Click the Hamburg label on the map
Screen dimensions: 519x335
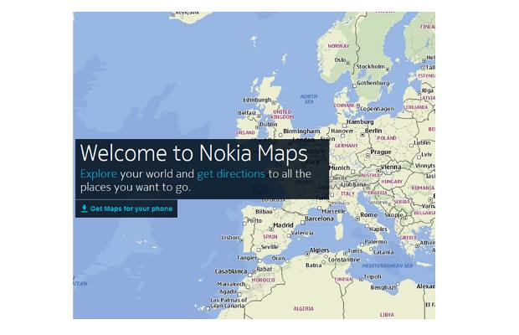360,121
